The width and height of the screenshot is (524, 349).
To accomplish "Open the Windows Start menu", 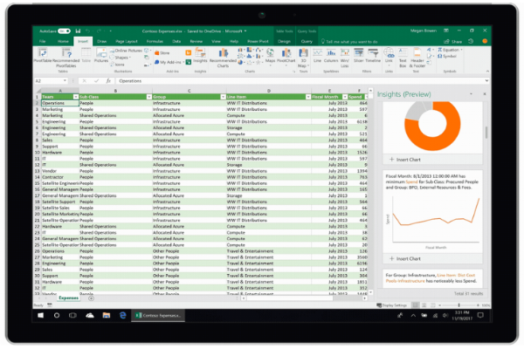I will point(40,315).
